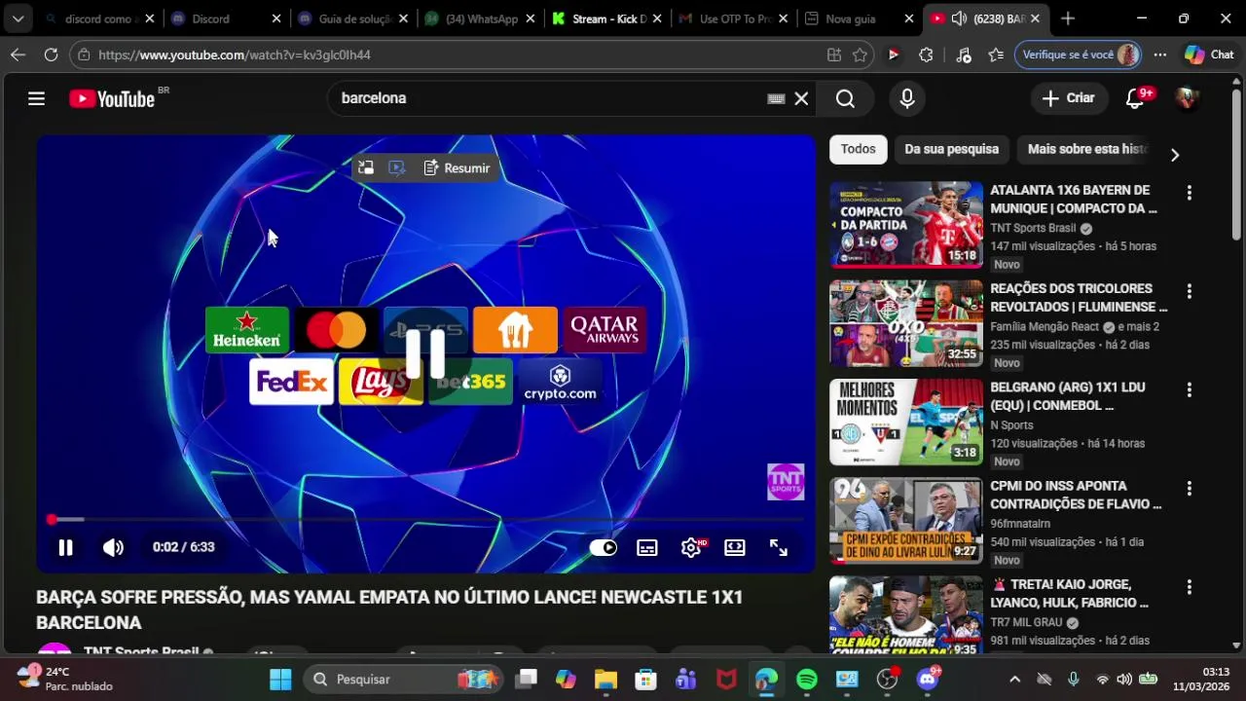
Task: Open a new browser tab with plus
Action: coord(1068,18)
